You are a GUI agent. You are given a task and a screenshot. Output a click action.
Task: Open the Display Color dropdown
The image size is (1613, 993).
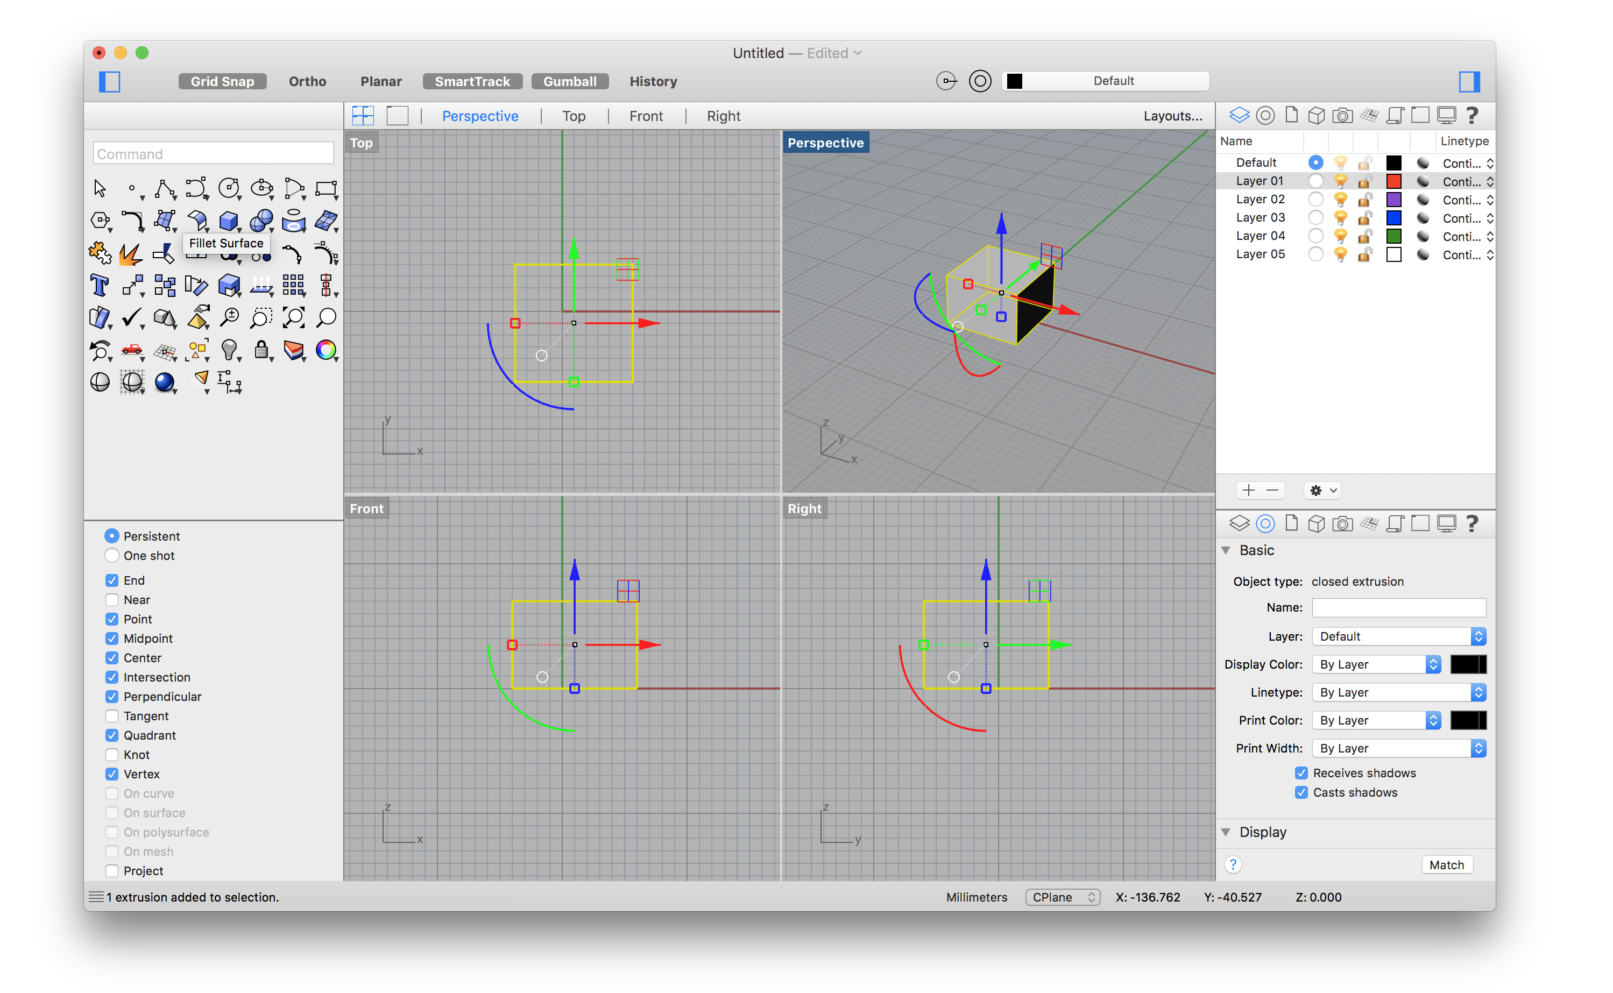pos(1376,664)
